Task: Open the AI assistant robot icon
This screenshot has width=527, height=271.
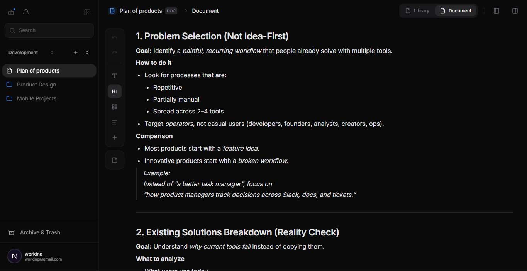Action: [11, 12]
